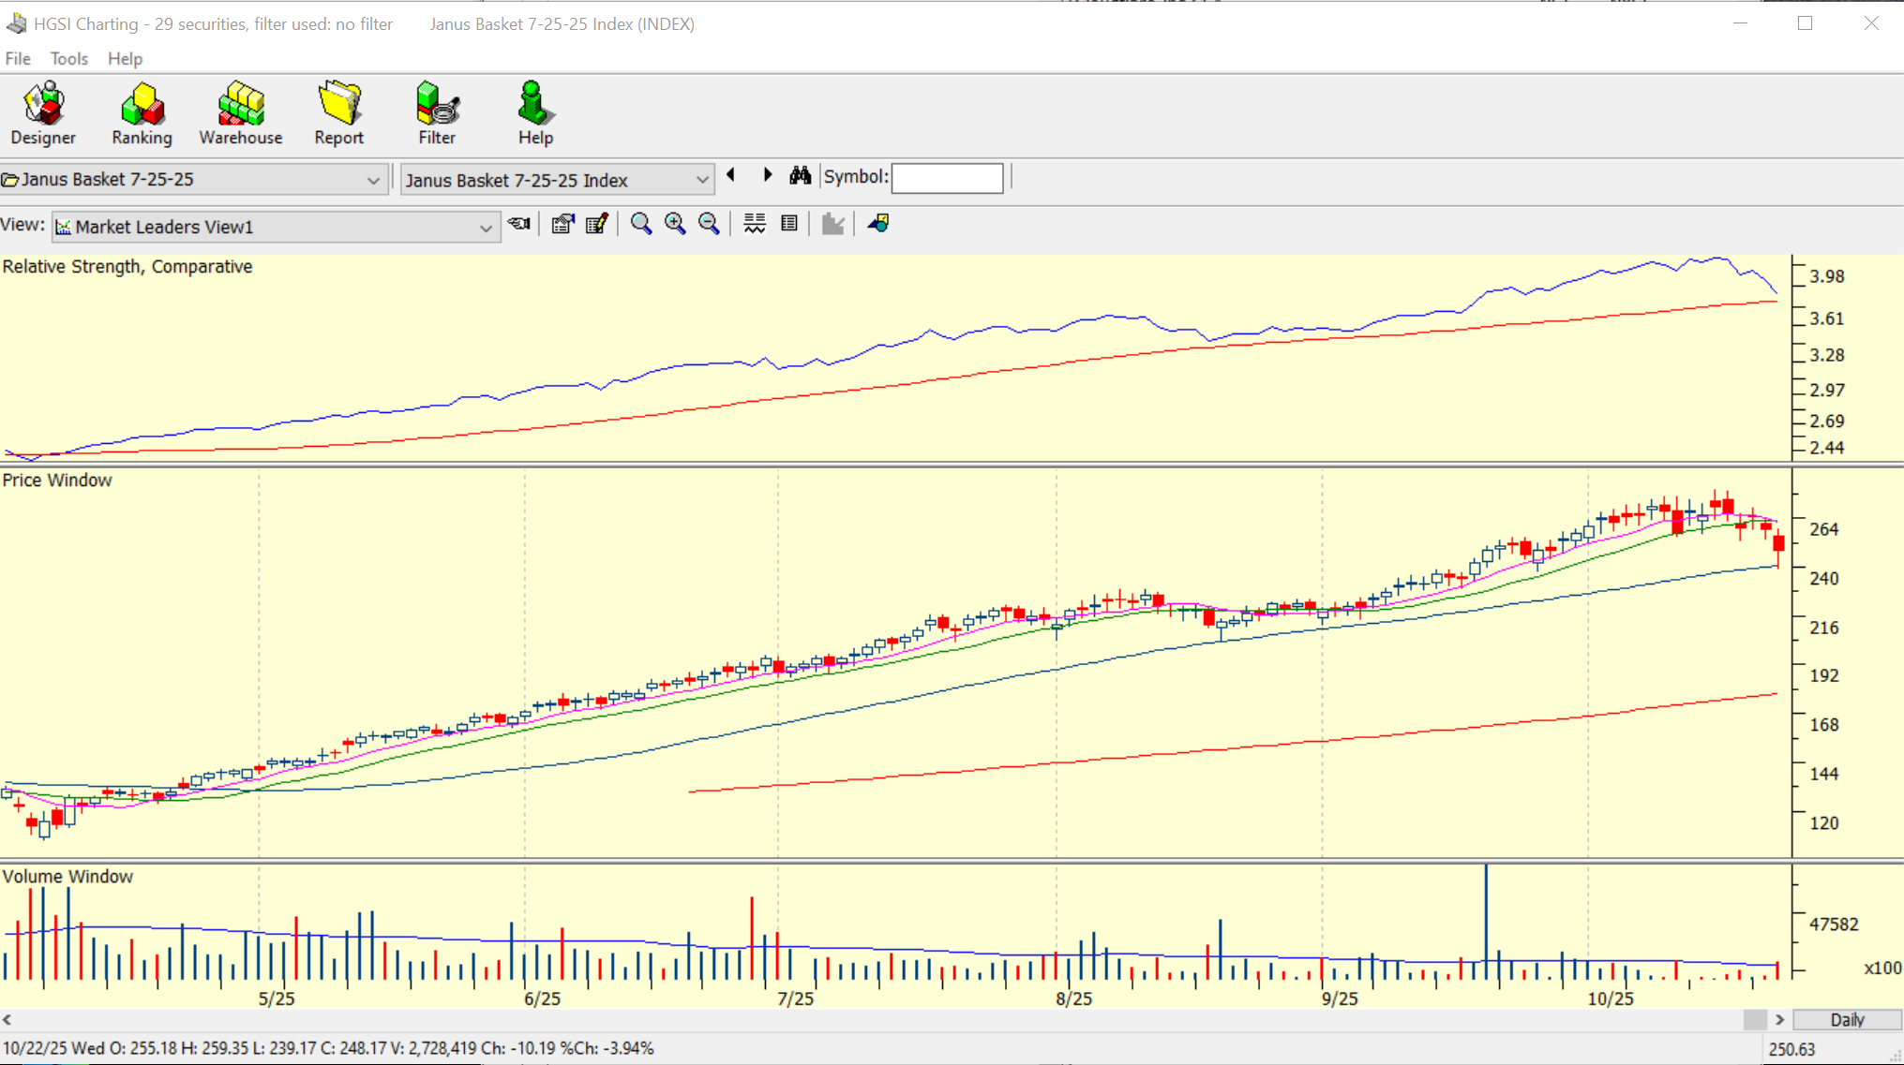This screenshot has height=1065, width=1904.
Task: Go to next security arrow
Action: (768, 175)
